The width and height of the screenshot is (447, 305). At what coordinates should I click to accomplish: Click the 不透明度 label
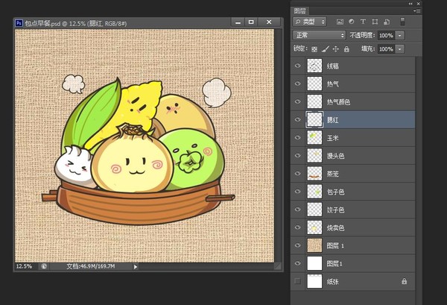(362, 35)
